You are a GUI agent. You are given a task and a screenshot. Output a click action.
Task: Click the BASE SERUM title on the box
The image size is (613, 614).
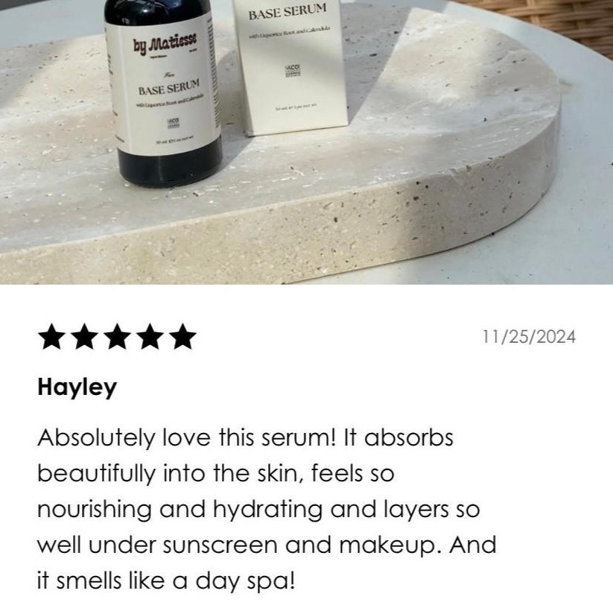pos(288,12)
